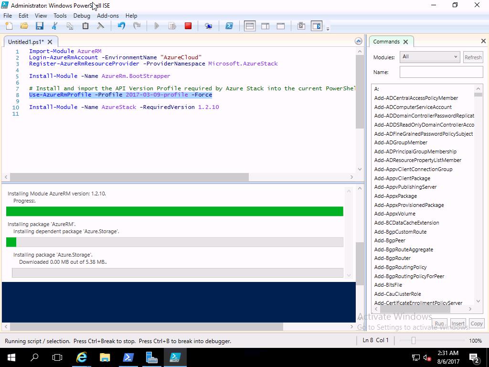Image resolution: width=489 pixels, height=367 pixels.
Task: Focus the Name search field
Action: coord(441,72)
